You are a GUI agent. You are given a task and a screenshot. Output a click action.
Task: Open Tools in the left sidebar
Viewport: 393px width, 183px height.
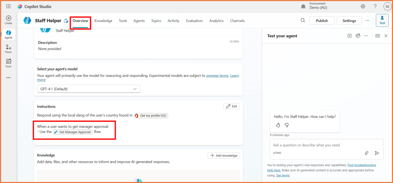(x=8, y=63)
